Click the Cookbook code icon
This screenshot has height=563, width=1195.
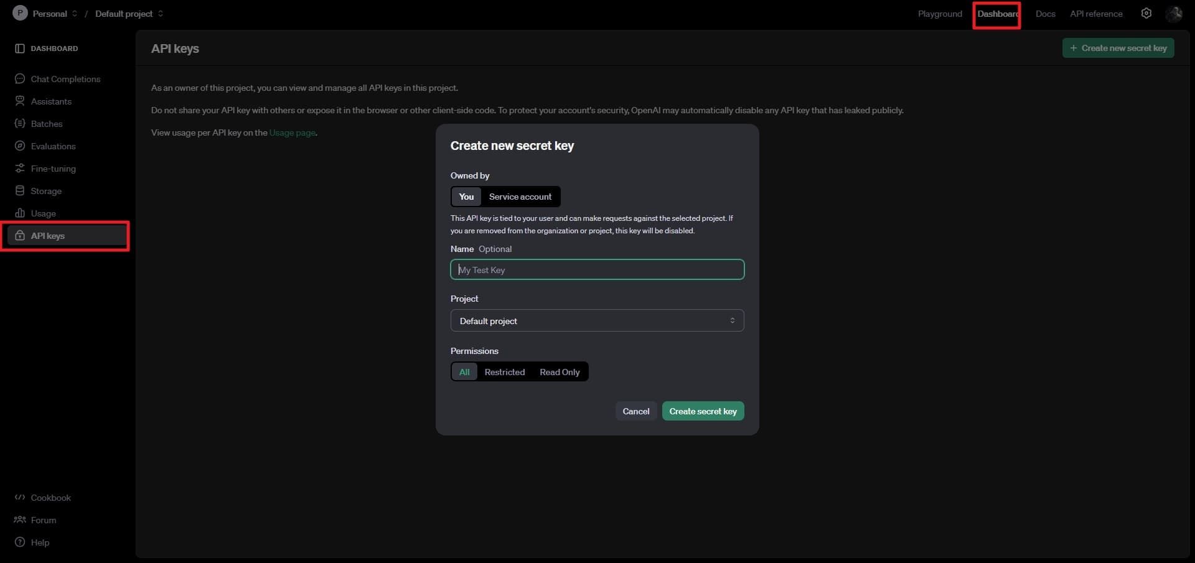(x=20, y=498)
